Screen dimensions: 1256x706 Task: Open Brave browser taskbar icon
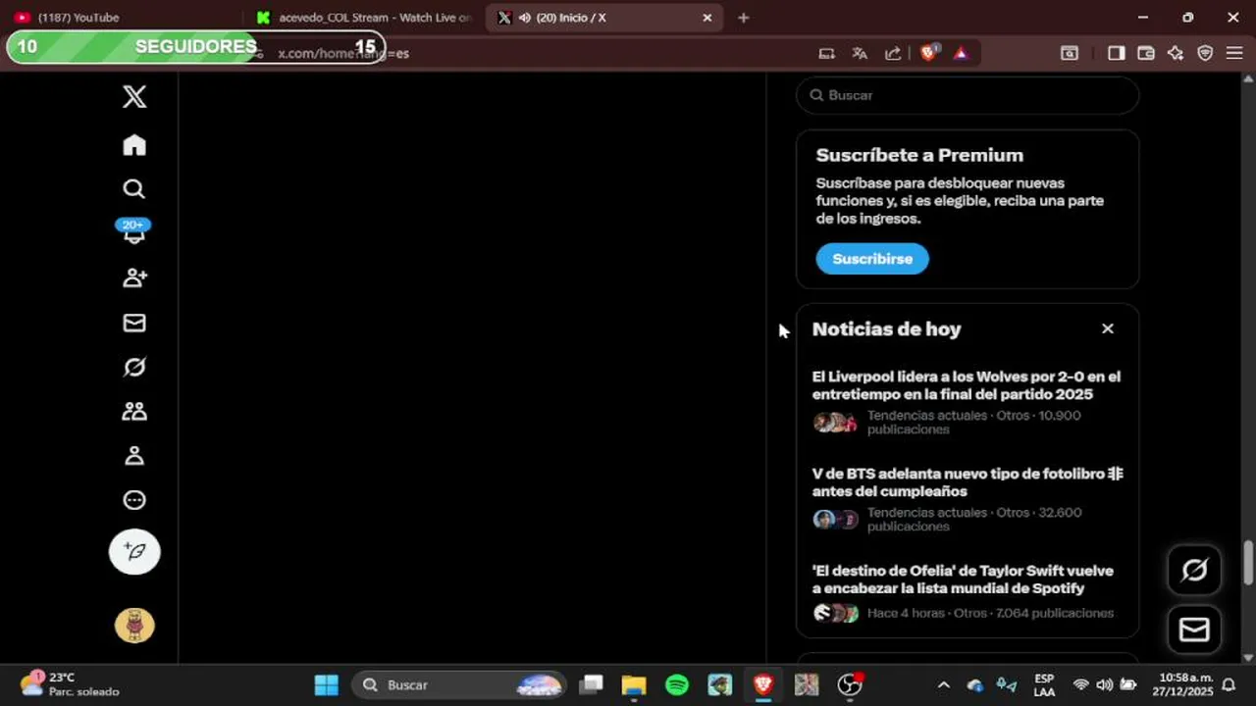[763, 684]
